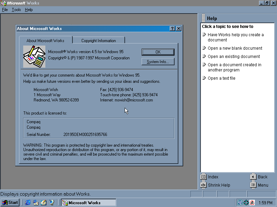The image size is (277, 207).
Task: Launch Outlook Express from Quick Launch
Action: click(x=36, y=203)
